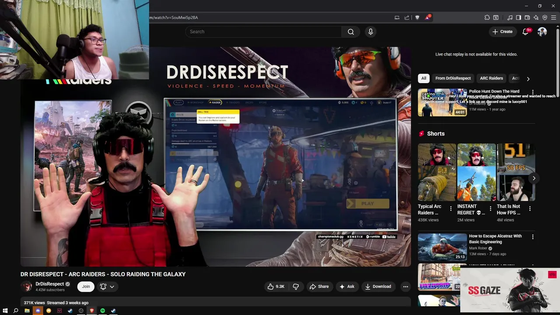This screenshot has width=560, height=315.
Task: Open Brave Wallet icon
Action: [x=527, y=17]
